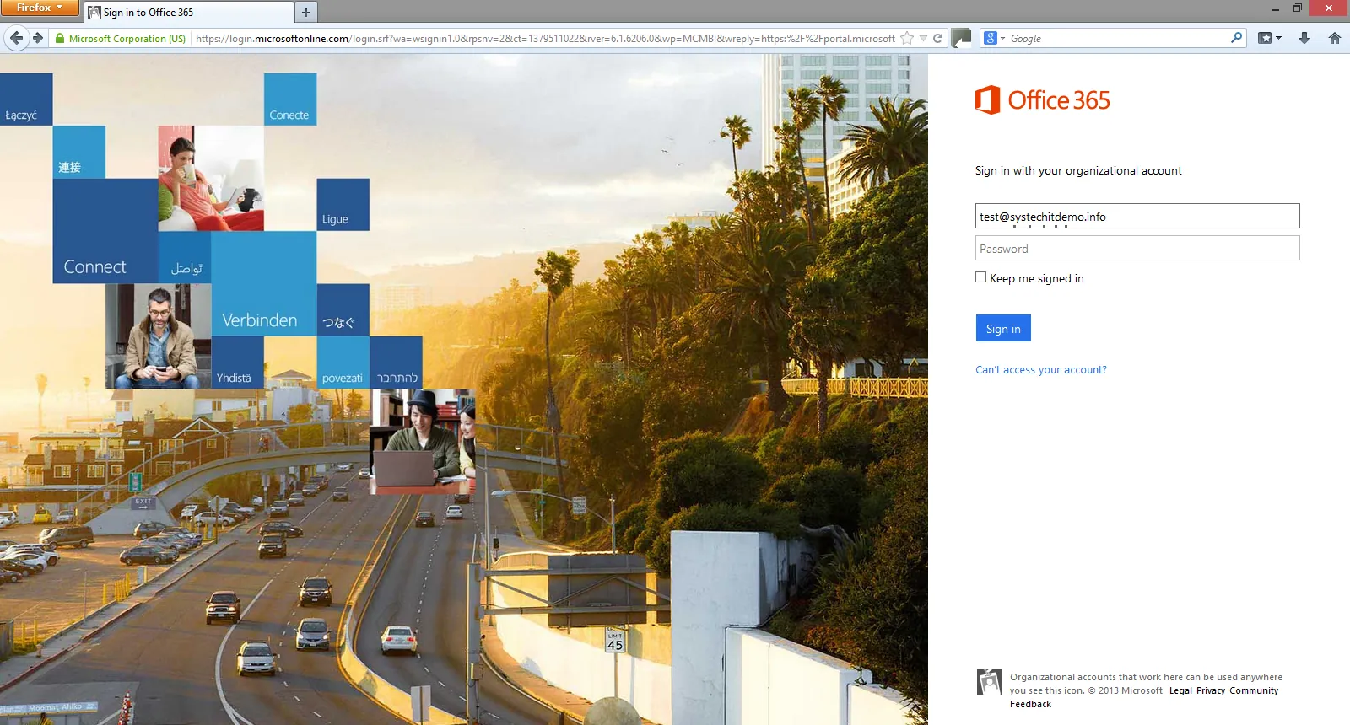
Task: Bookmark this page with the star icon
Action: click(x=907, y=39)
